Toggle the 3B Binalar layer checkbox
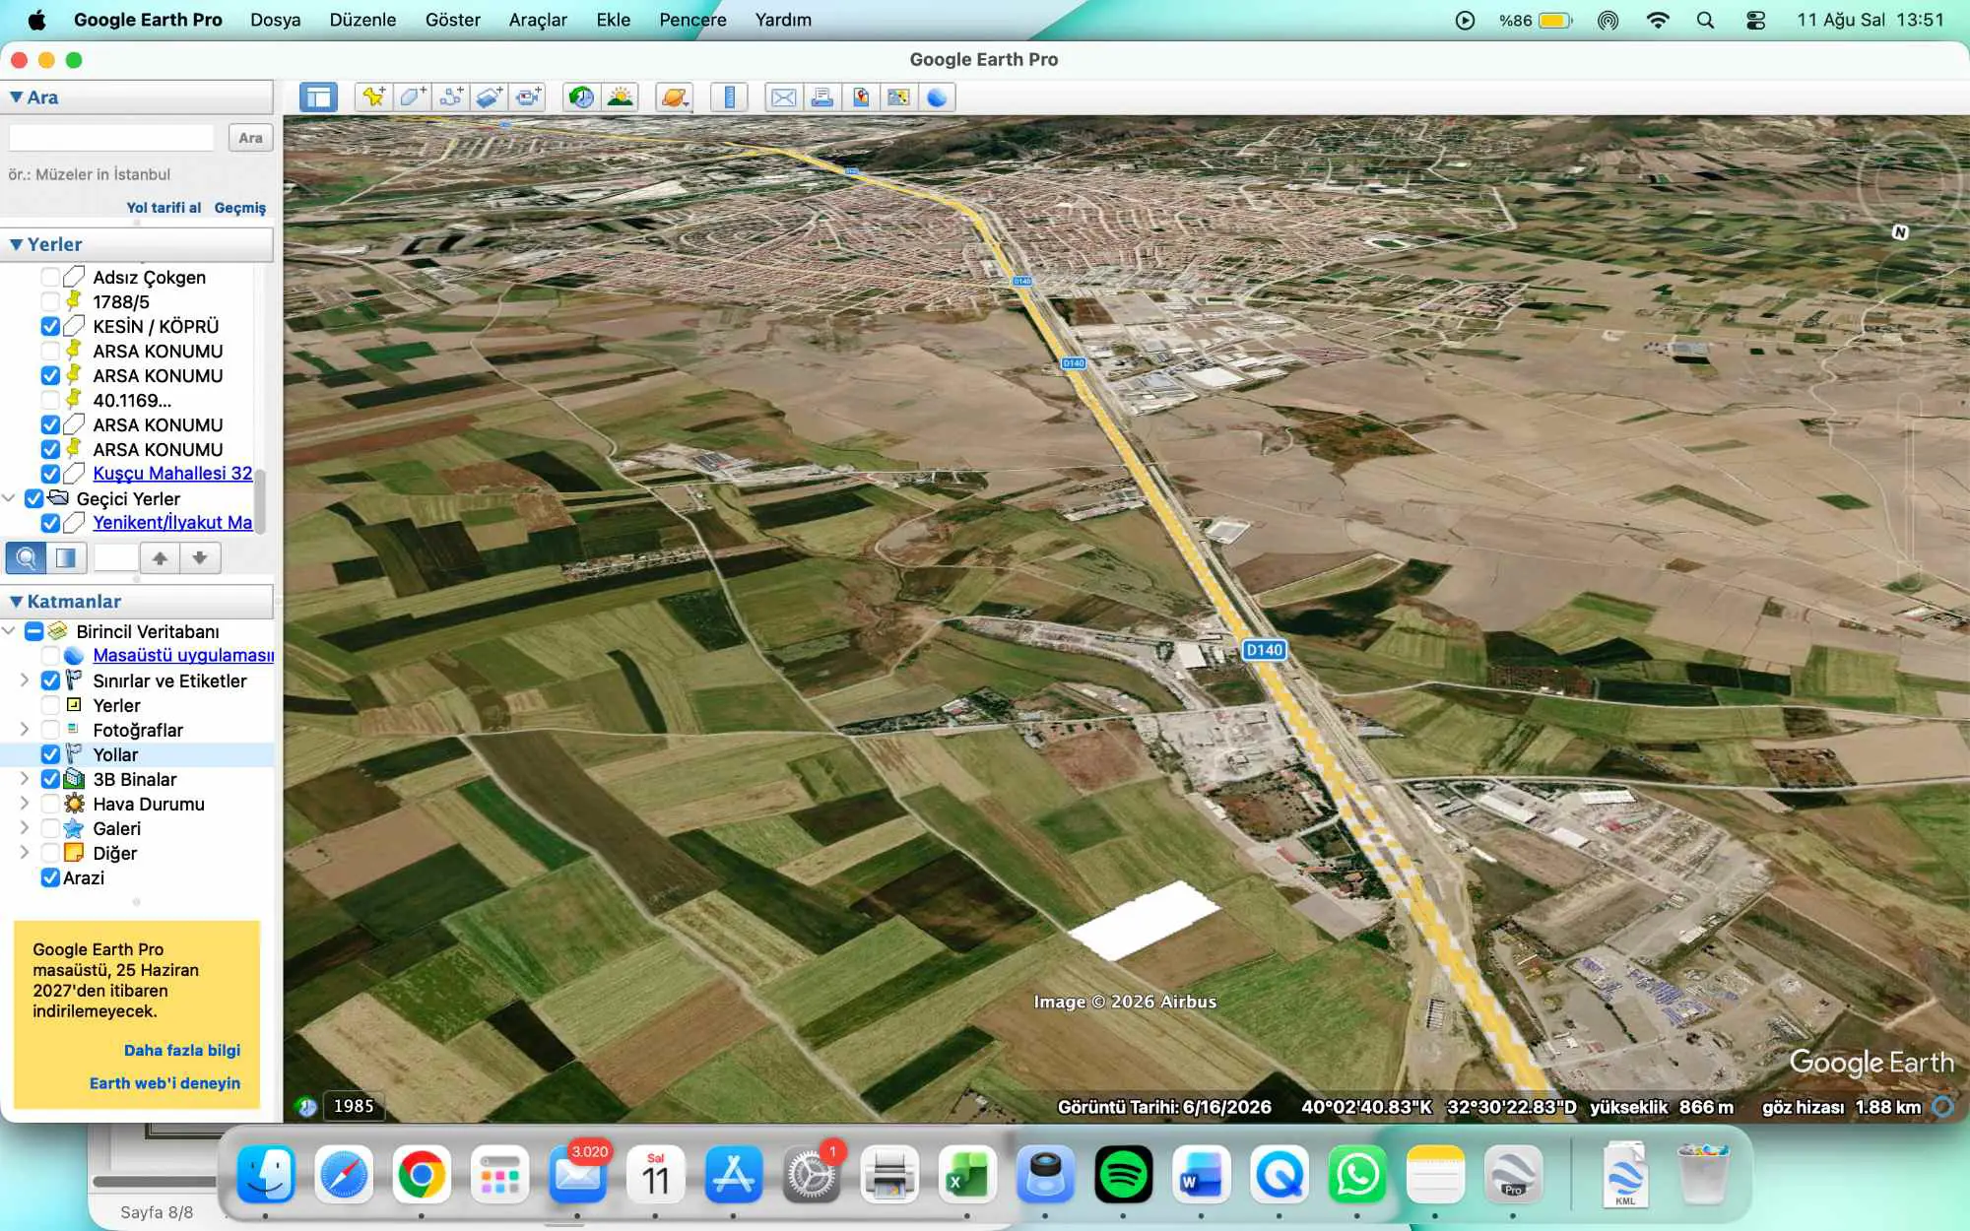Screen dimensions: 1970x1231 click(x=50, y=779)
